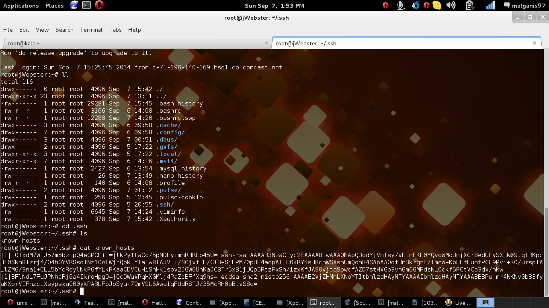Click the .nano_history file name

pyautogui.click(x=179, y=176)
